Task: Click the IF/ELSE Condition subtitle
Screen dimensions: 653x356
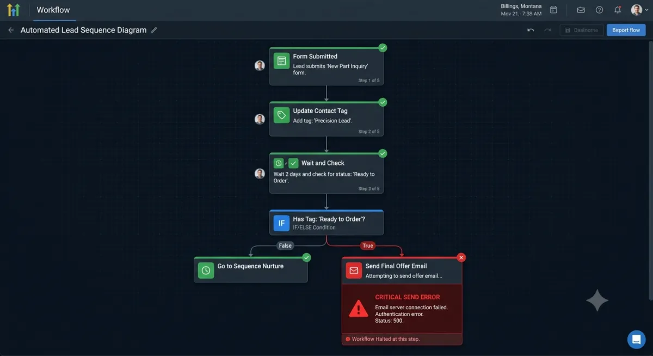Action: [314, 228]
